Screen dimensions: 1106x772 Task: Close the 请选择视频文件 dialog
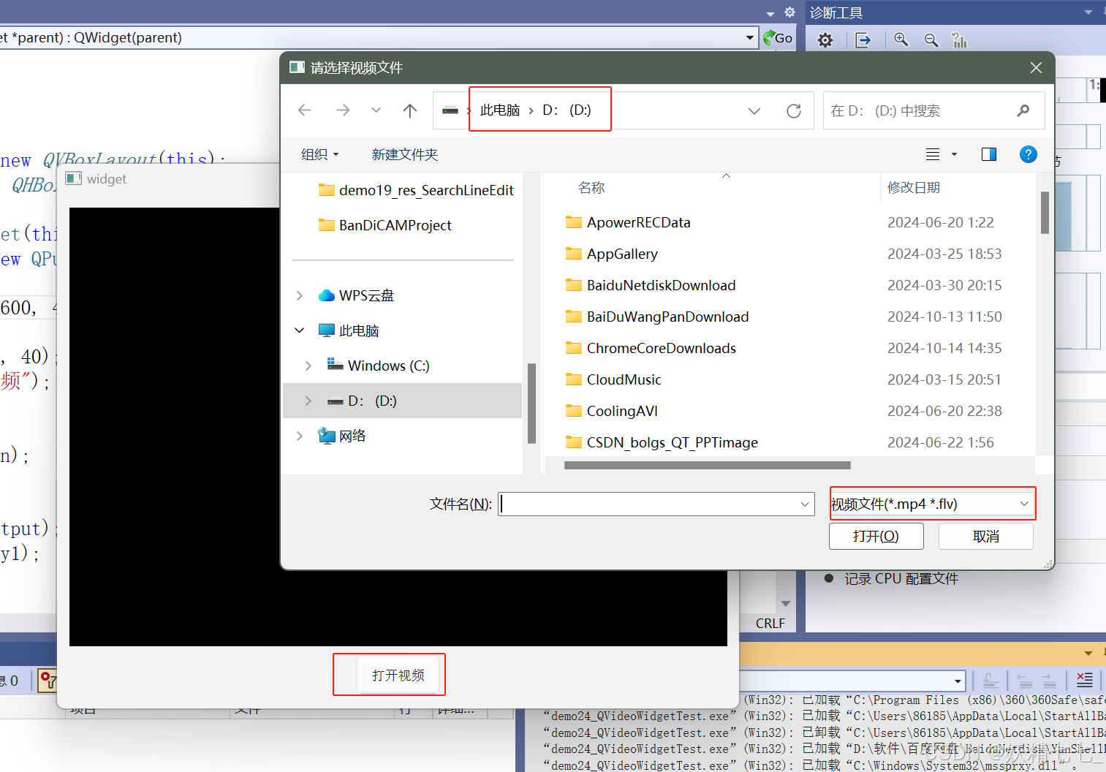[x=1036, y=67]
